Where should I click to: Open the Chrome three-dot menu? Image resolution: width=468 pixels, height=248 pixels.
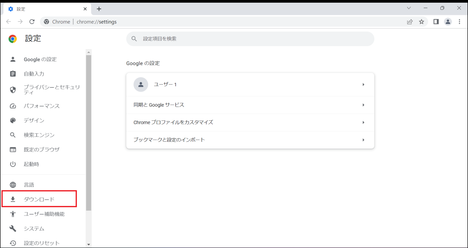[459, 22]
